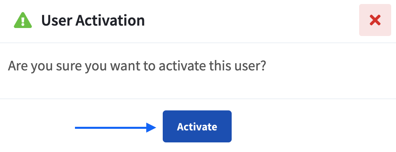
Task: Click the white Activate label text
Action: 197,126
